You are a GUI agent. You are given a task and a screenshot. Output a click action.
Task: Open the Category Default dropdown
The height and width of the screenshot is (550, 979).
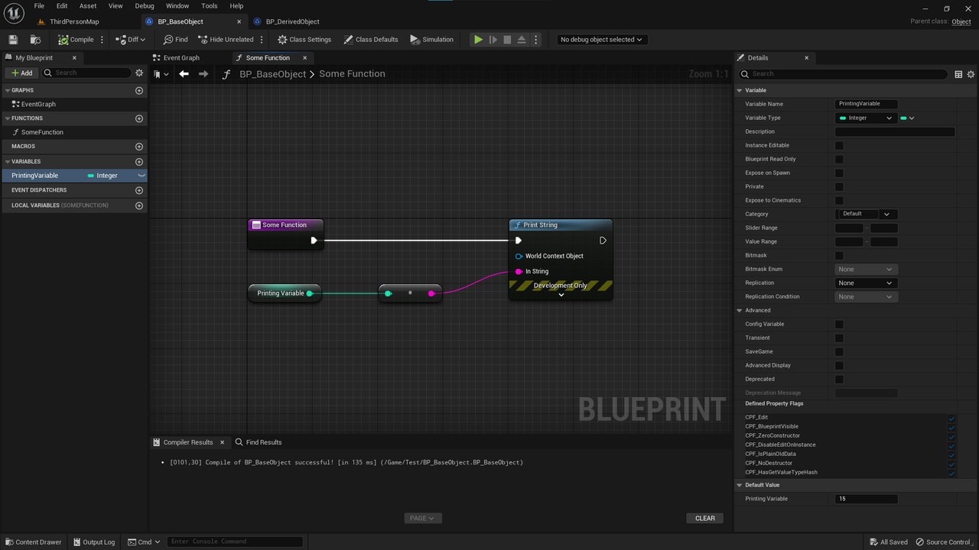866,214
